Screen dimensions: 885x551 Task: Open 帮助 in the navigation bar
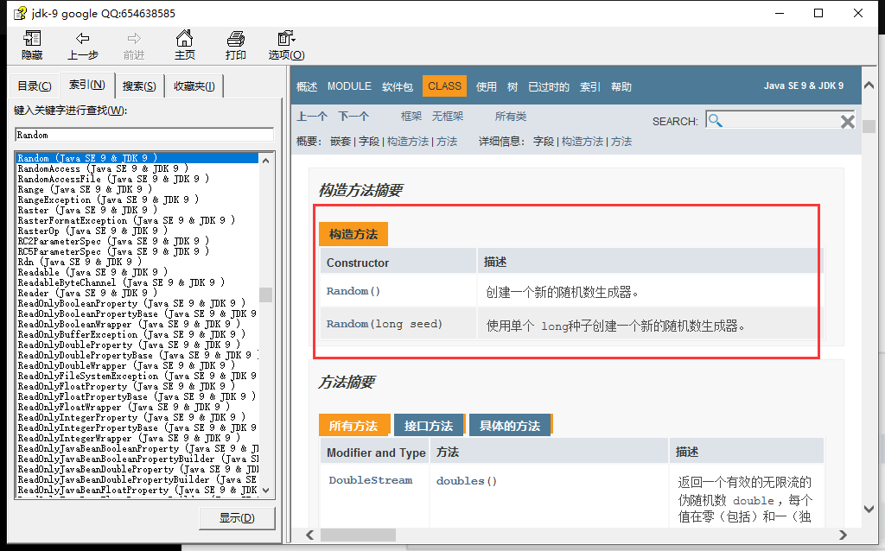(621, 87)
